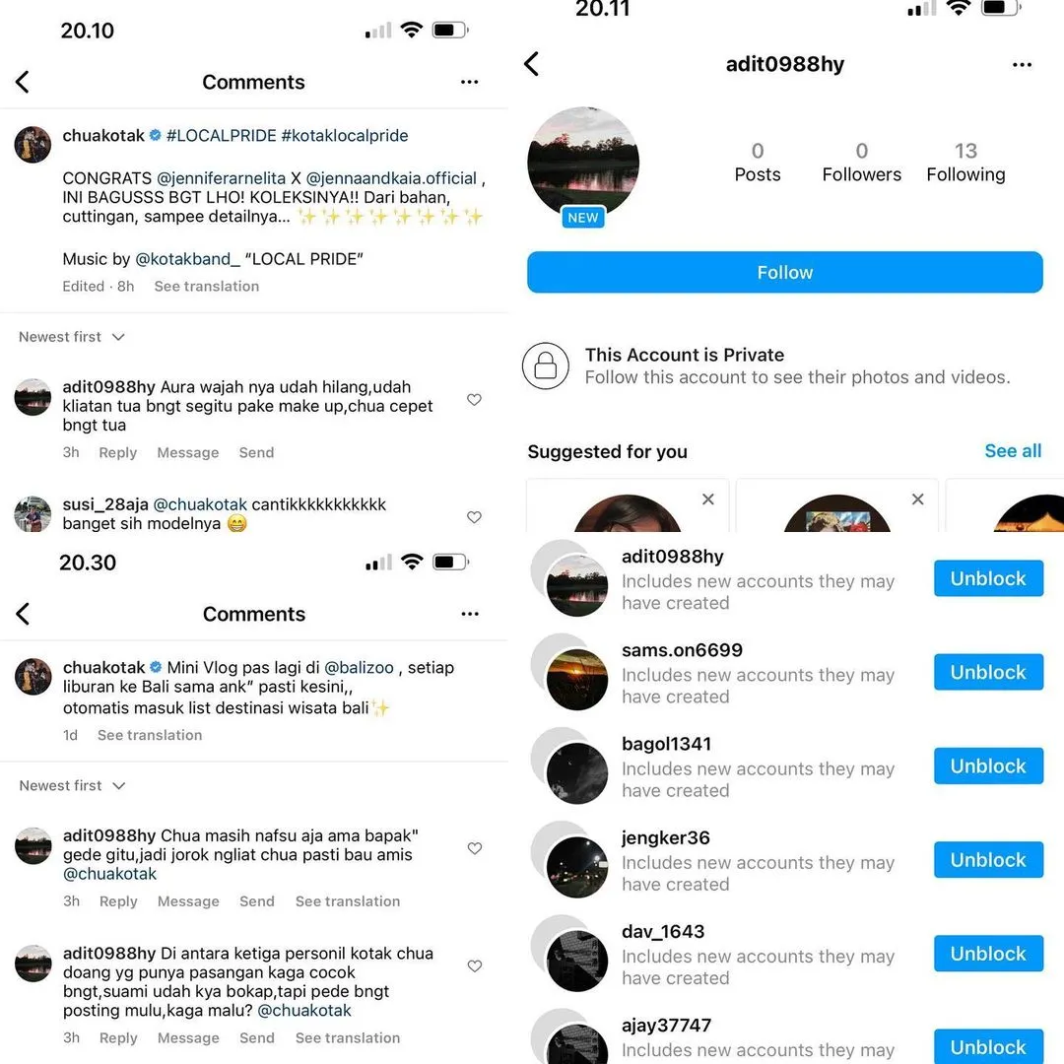Open the 13 Following tab
This screenshot has width=1064, height=1064.
pyautogui.click(x=965, y=163)
